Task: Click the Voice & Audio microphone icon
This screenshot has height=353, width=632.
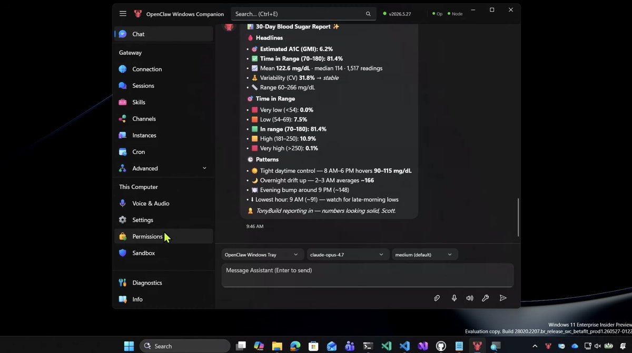Action: 123,203
